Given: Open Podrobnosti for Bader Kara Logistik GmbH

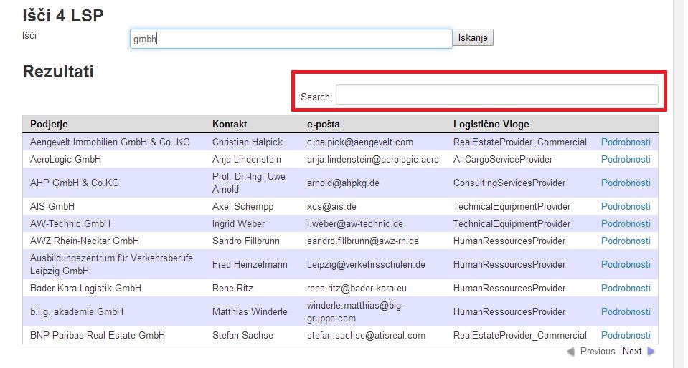Looking at the screenshot, I should click(x=626, y=288).
